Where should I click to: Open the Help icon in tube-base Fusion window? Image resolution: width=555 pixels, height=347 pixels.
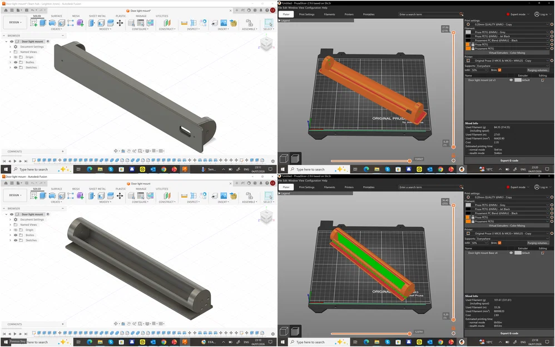266,183
